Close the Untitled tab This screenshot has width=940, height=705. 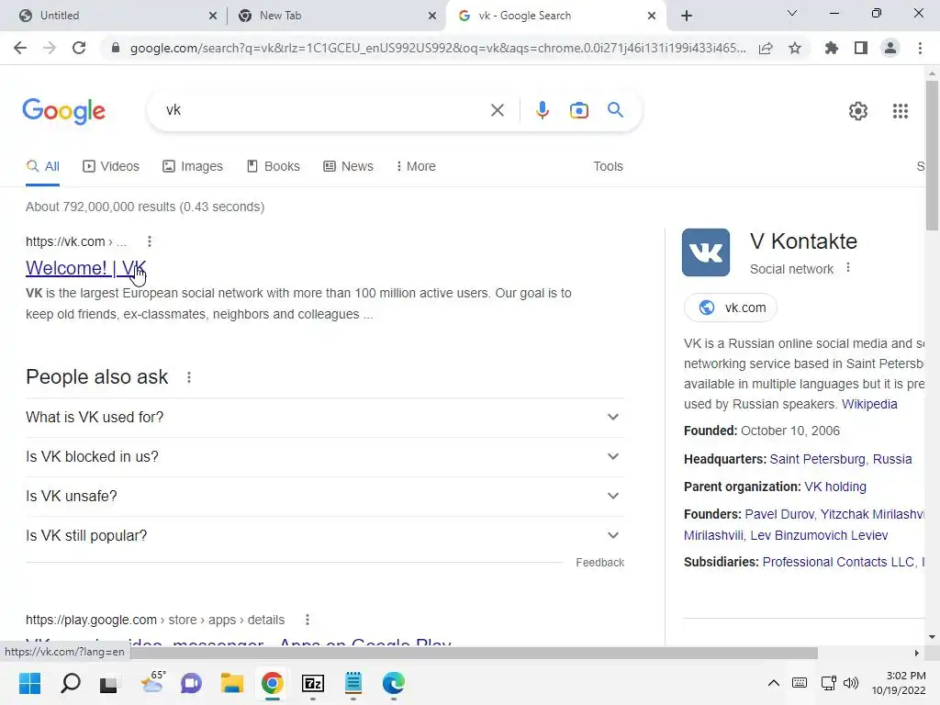point(213,16)
